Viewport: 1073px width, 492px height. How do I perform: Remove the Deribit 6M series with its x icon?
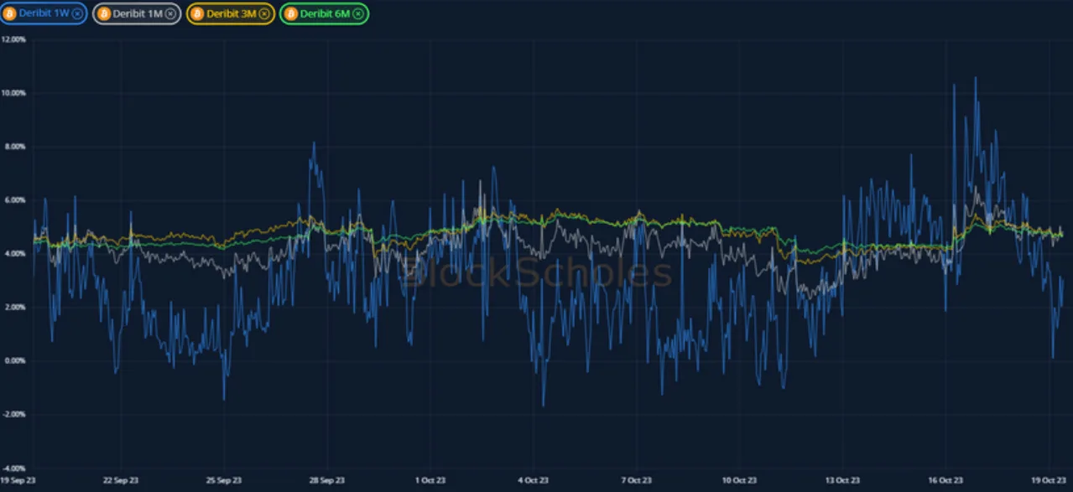(x=358, y=13)
